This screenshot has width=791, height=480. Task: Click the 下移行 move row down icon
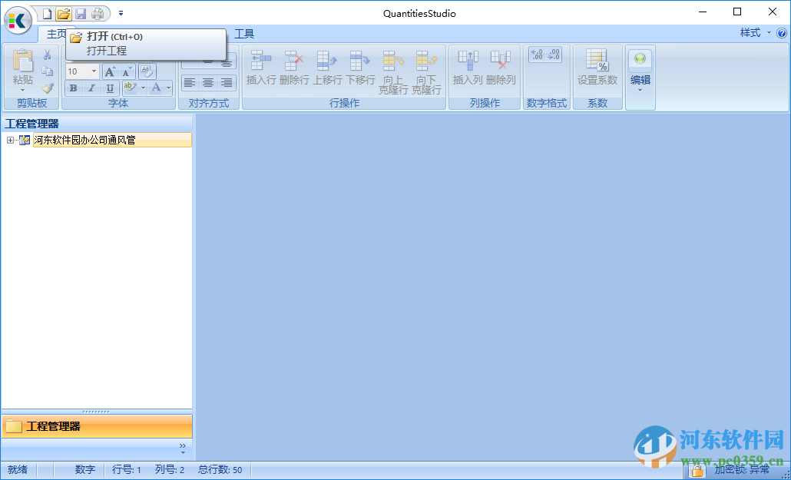point(360,61)
